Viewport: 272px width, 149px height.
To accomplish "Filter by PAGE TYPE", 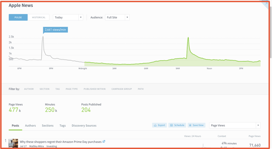I will [x=72, y=89].
